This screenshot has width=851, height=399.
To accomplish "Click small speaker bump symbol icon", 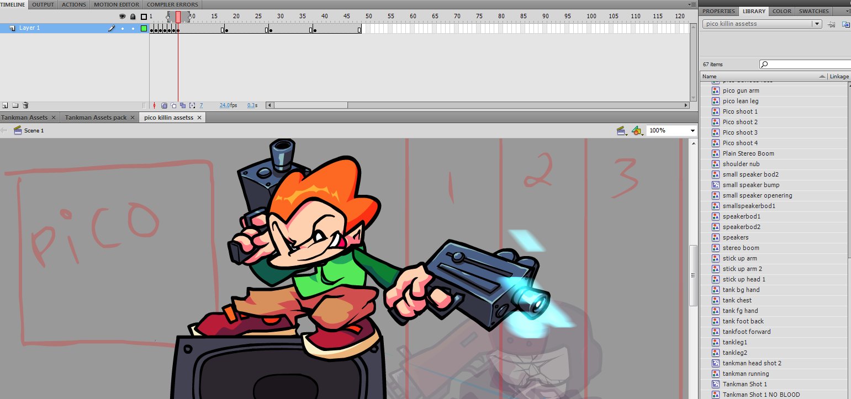I will click(715, 185).
